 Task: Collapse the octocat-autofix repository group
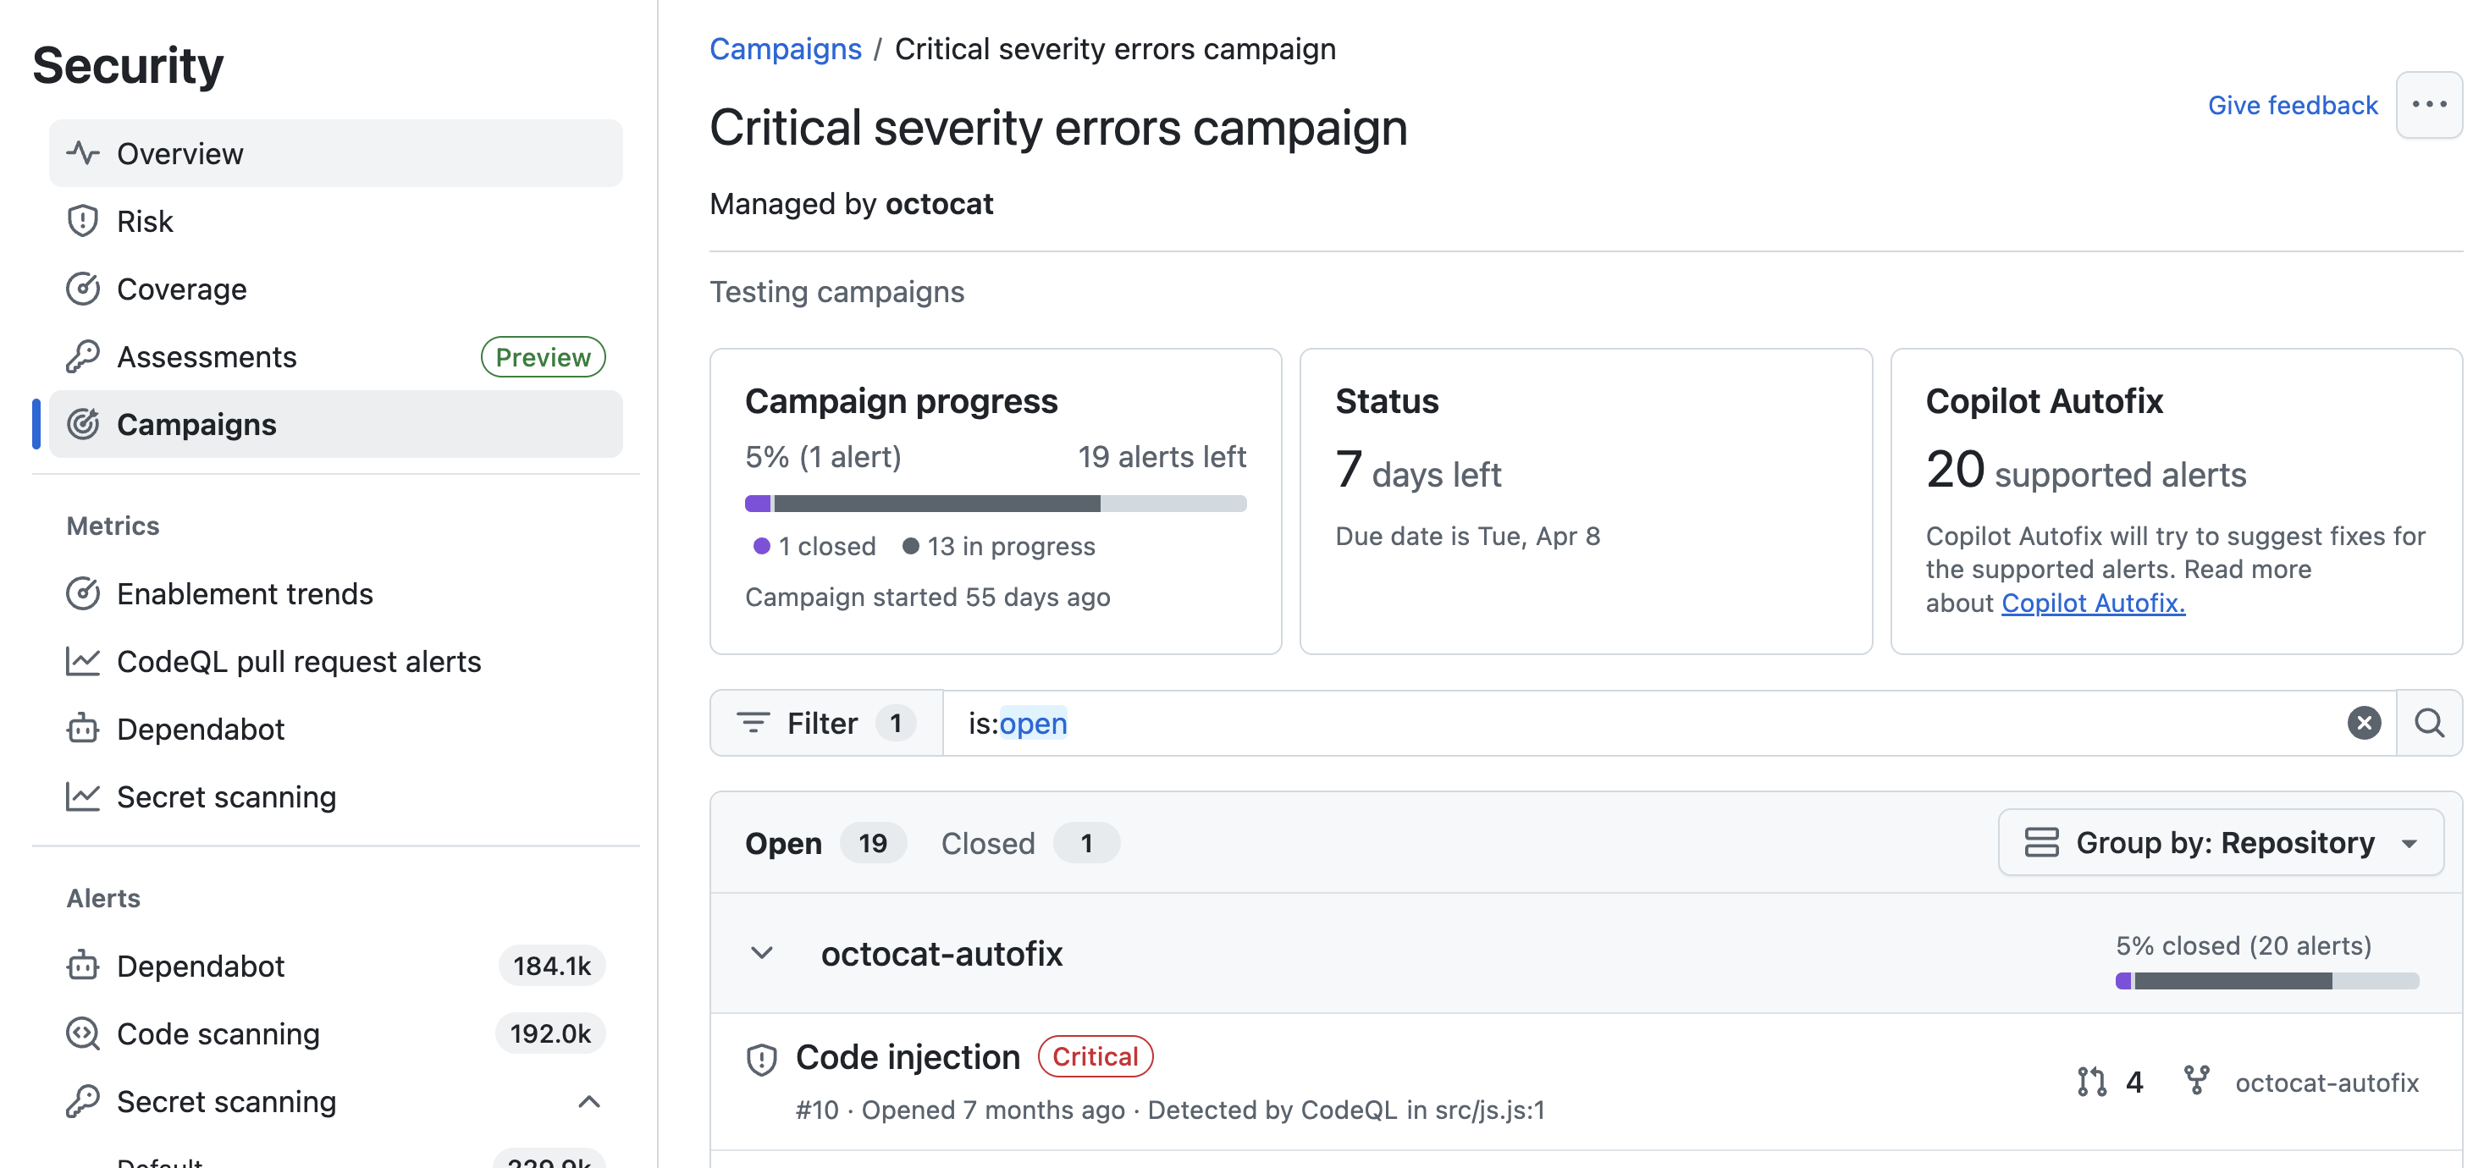point(762,953)
